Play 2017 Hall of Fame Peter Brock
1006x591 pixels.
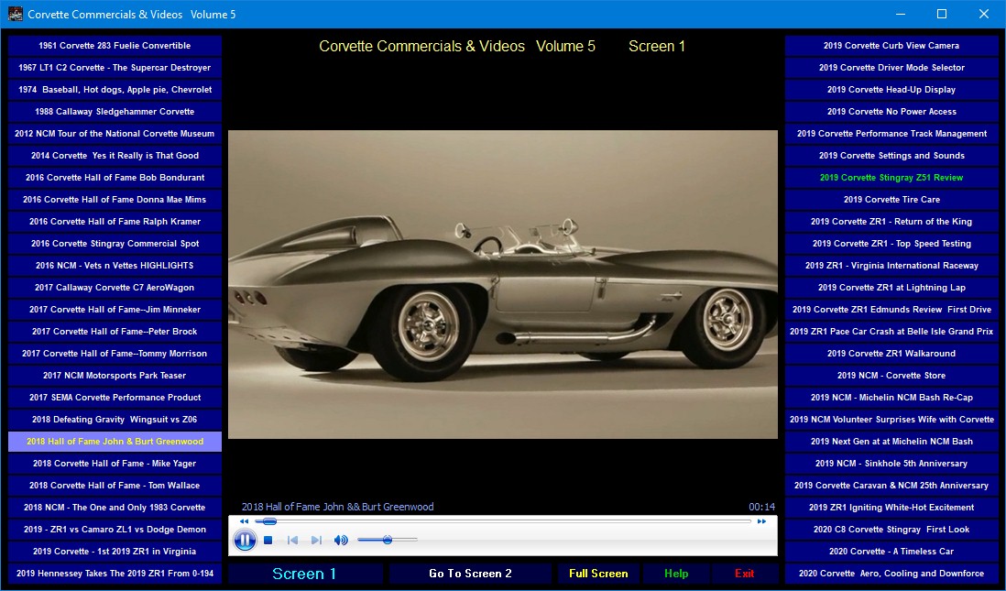pos(115,331)
